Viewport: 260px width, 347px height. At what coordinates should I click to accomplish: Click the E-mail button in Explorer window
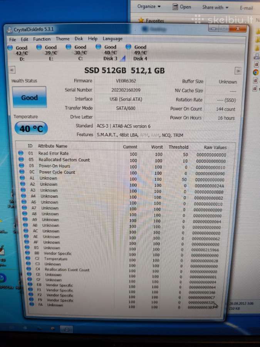[246, 8]
